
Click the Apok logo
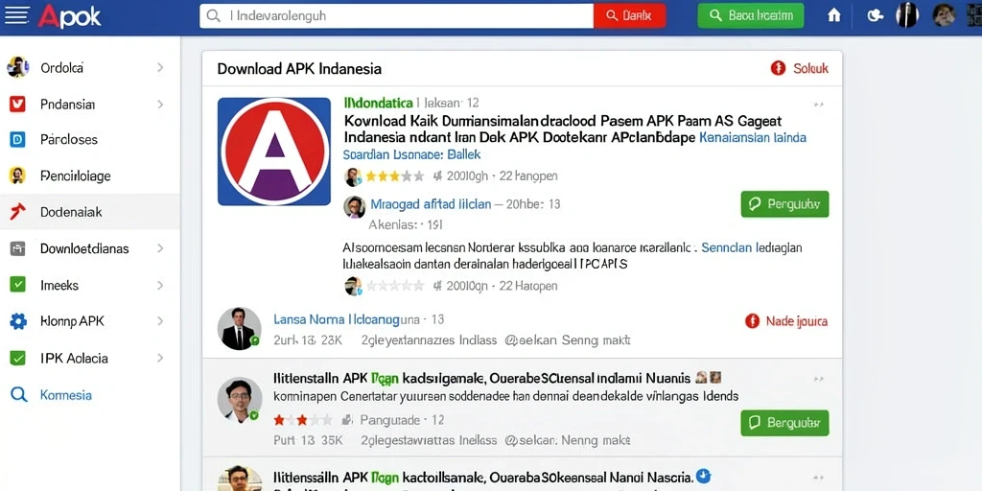coord(69,16)
